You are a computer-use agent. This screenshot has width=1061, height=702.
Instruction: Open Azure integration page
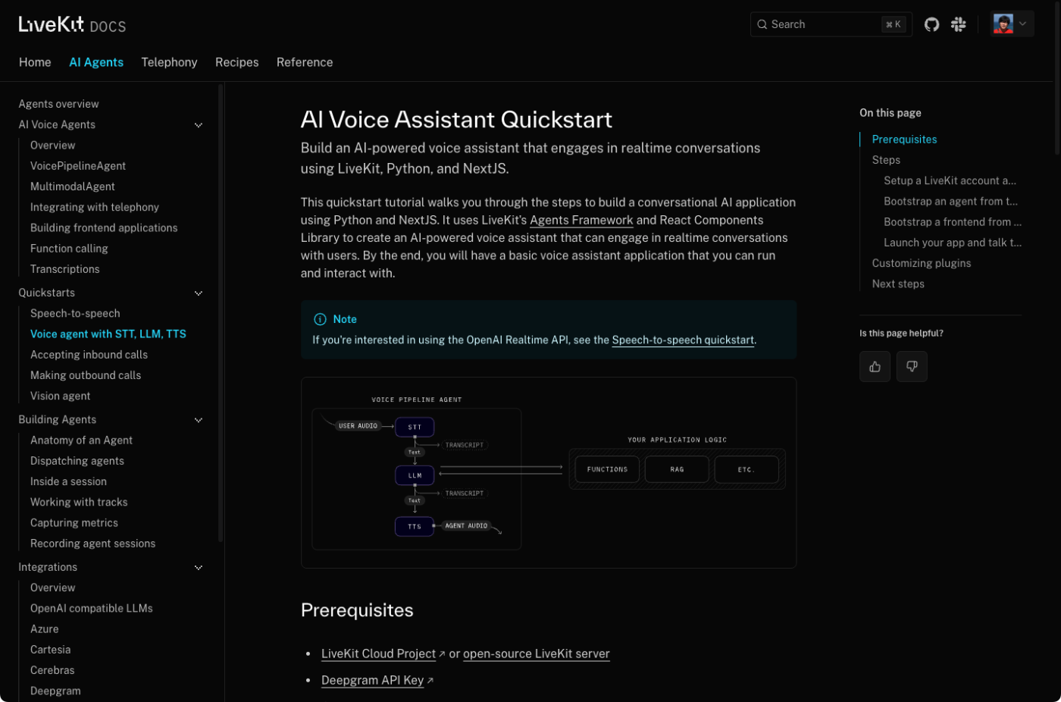click(45, 629)
